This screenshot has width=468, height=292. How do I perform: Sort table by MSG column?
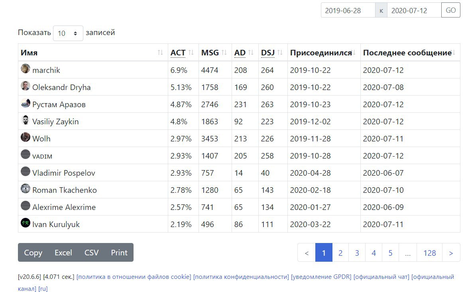(x=215, y=53)
